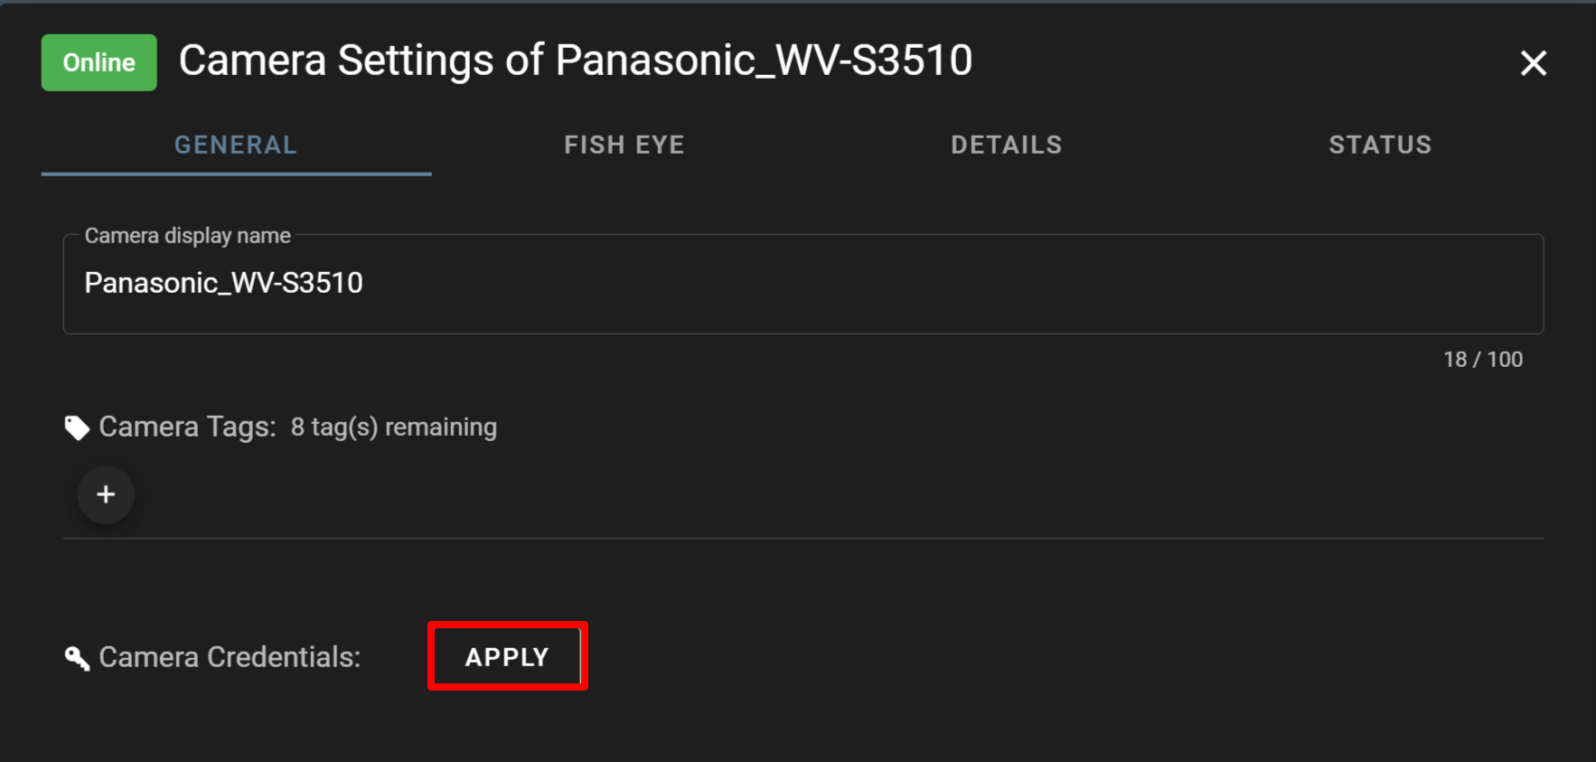Click the Camera Credentials label
This screenshot has width=1596, height=762.
230,657
